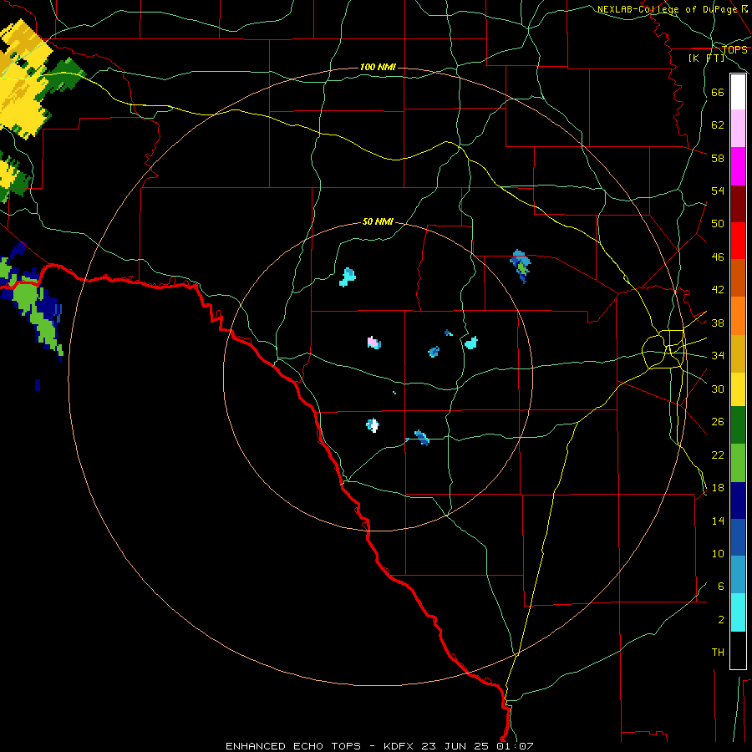Click the "22" legend value
752x752 pixels.
(x=718, y=455)
